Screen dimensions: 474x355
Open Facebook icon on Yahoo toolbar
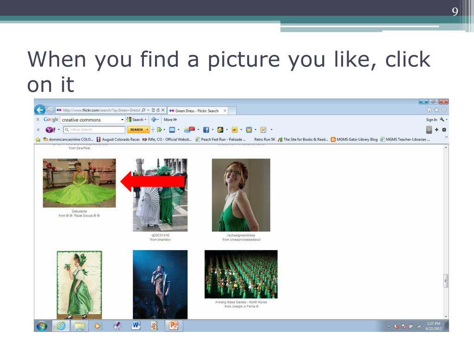coord(206,130)
